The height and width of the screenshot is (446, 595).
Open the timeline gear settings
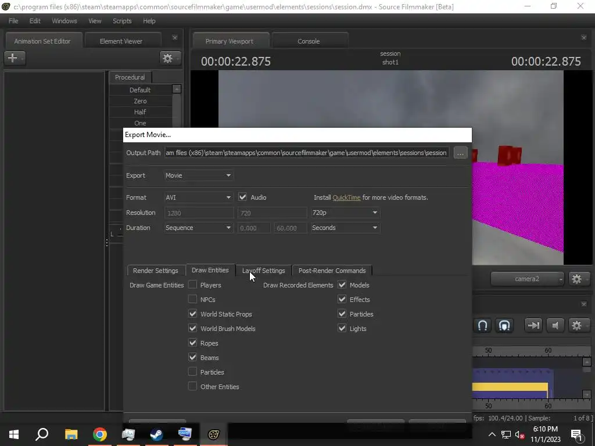[579, 325]
